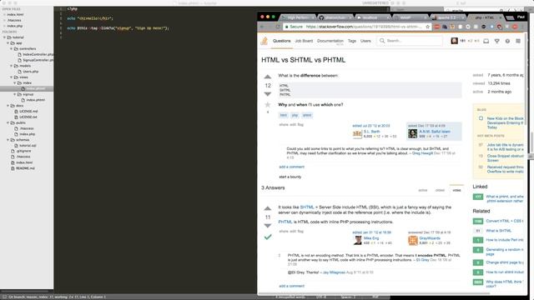Image resolution: width=534 pixels, height=300 pixels.
Task: Collapse the public folder in sidebar
Action: (x=8, y=122)
